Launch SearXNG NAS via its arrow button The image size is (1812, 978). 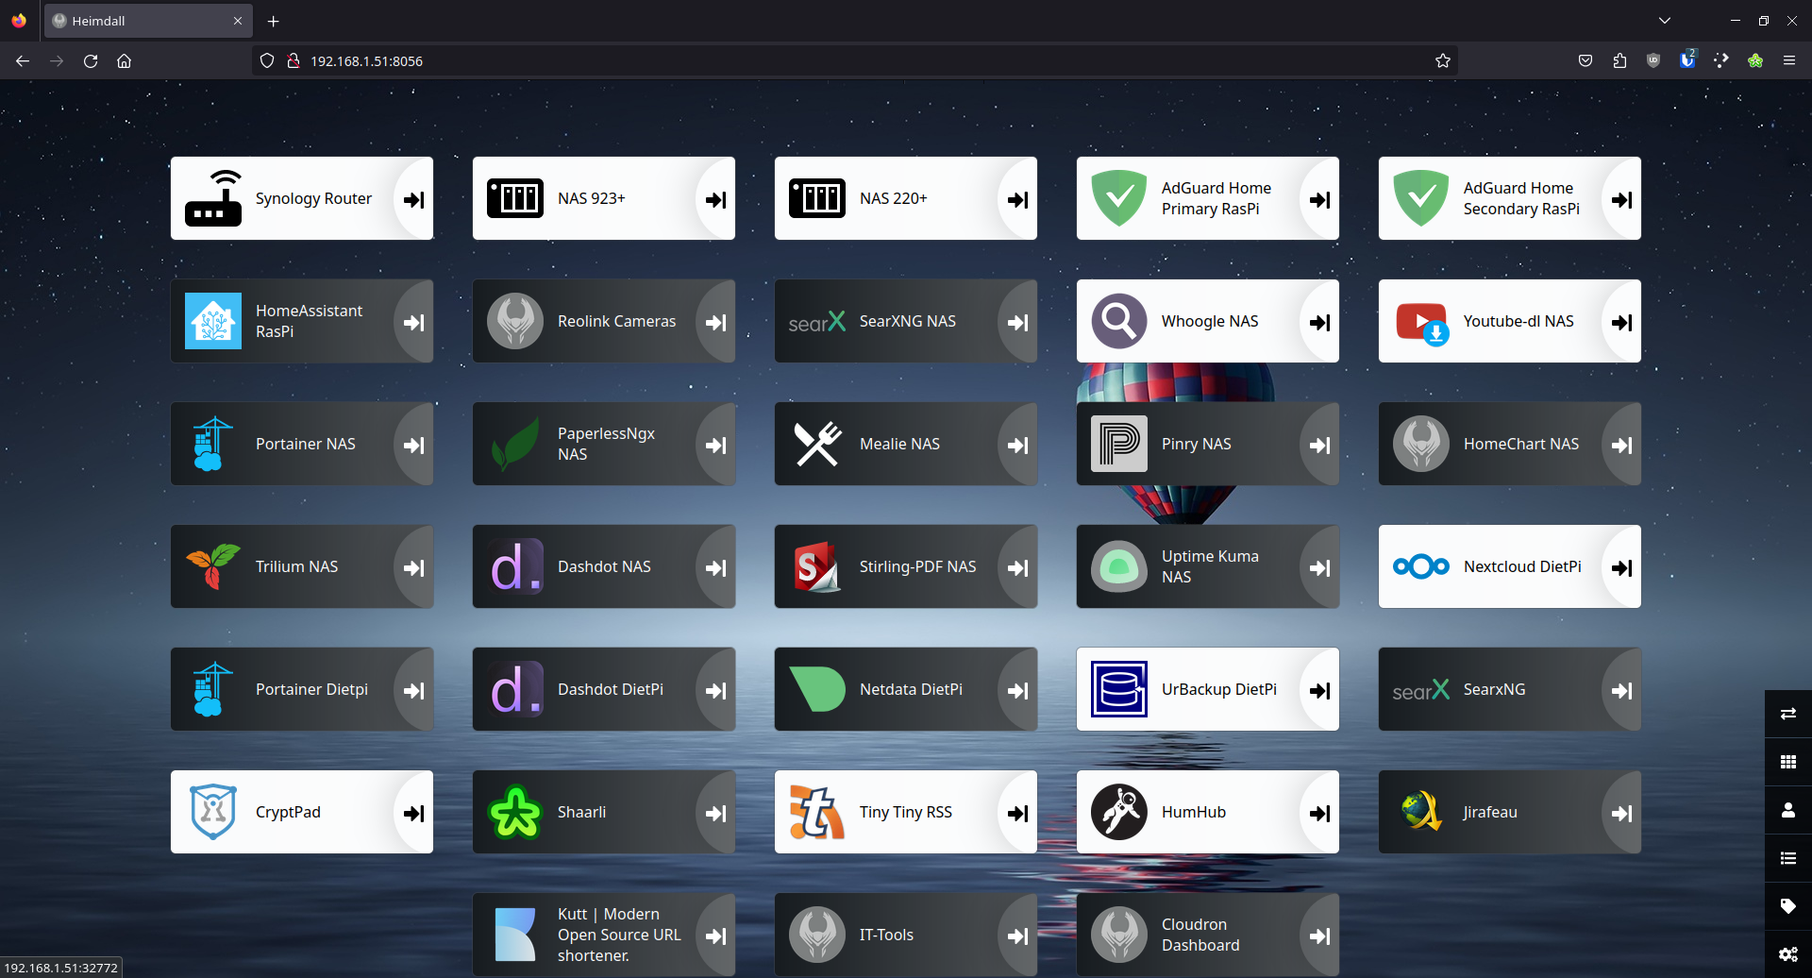[x=1018, y=322]
